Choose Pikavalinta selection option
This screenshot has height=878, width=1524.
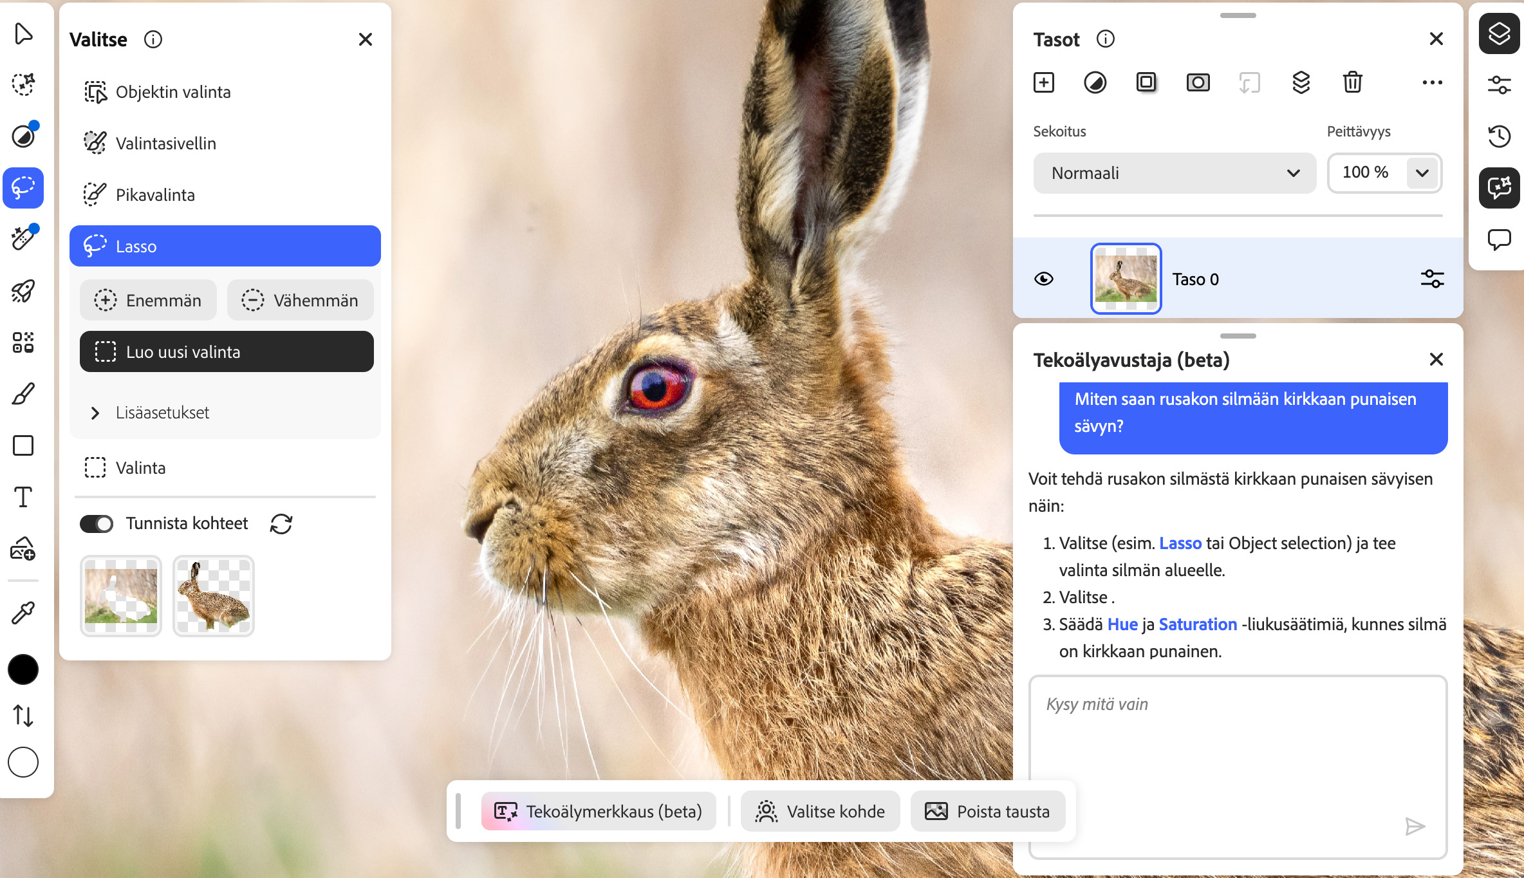coord(155,195)
